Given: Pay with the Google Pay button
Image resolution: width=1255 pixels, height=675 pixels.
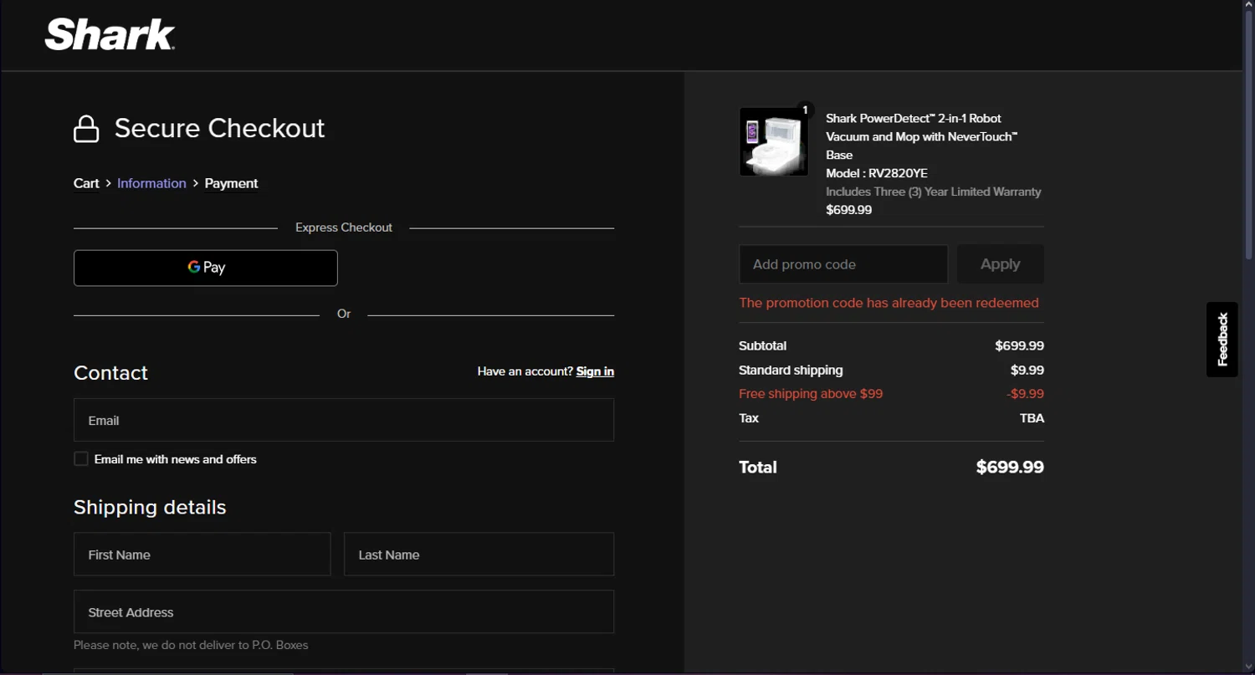Looking at the screenshot, I should 206,268.
